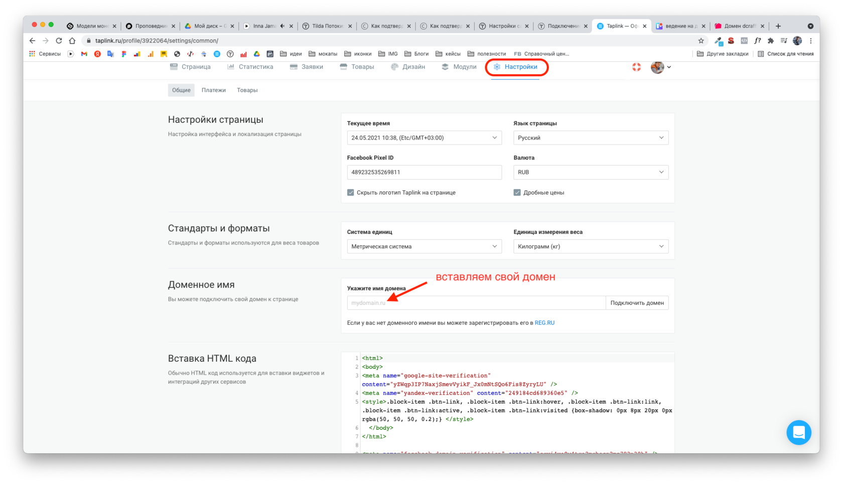The height and width of the screenshot is (484, 843).
Task: Open the Система единиц dropdown
Action: coord(424,247)
